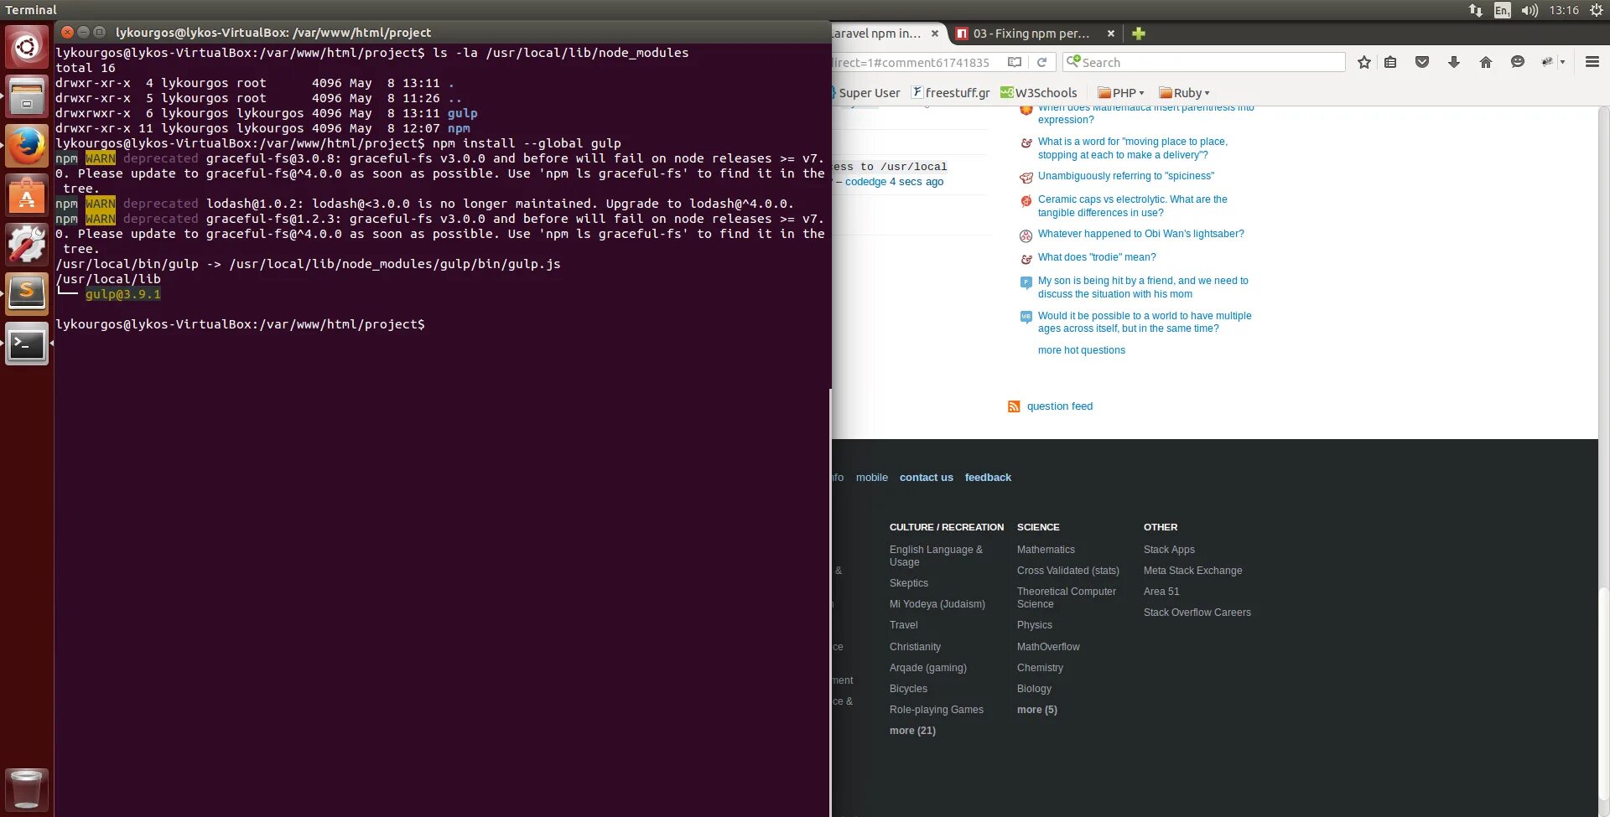Click the codedge user link
Image resolution: width=1610 pixels, height=817 pixels.
pyautogui.click(x=865, y=182)
